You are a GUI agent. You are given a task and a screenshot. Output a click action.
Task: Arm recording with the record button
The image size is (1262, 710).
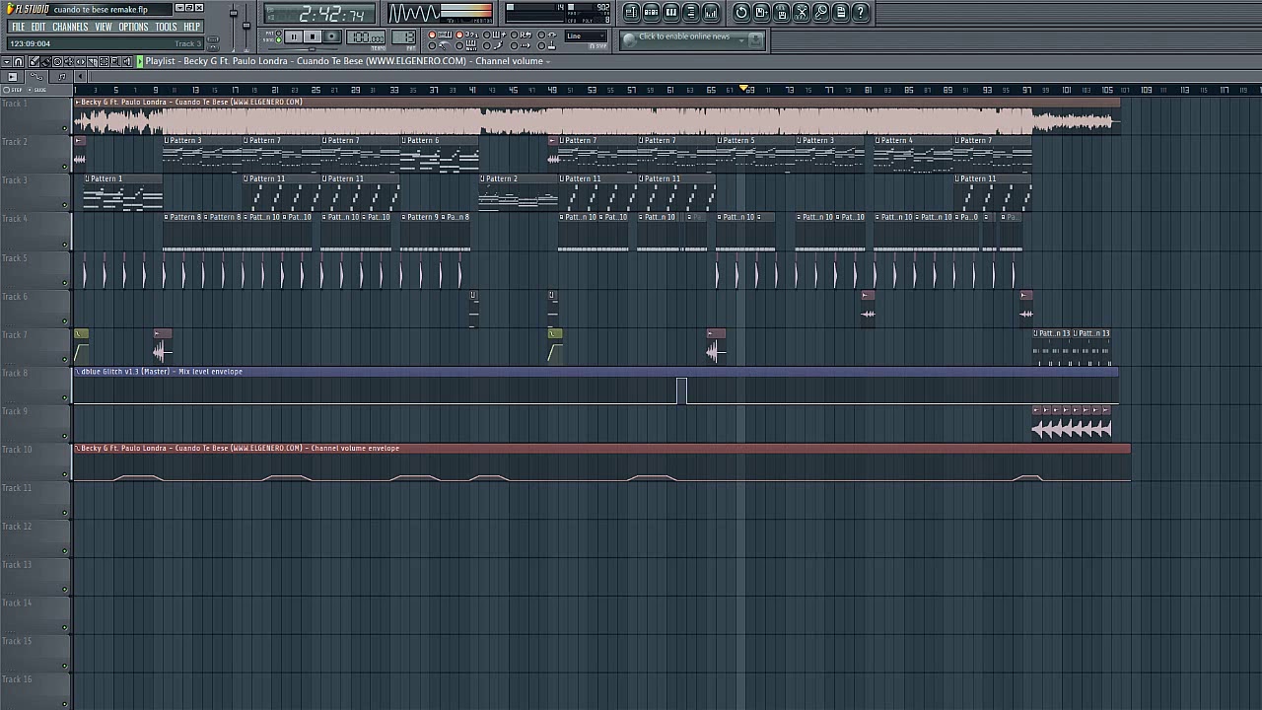[331, 36]
